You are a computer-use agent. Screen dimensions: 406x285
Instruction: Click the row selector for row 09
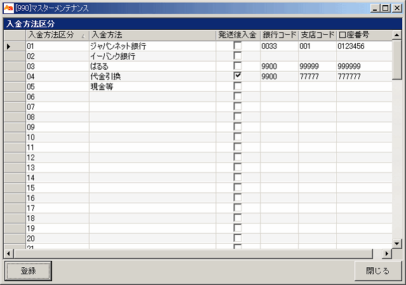point(15,127)
